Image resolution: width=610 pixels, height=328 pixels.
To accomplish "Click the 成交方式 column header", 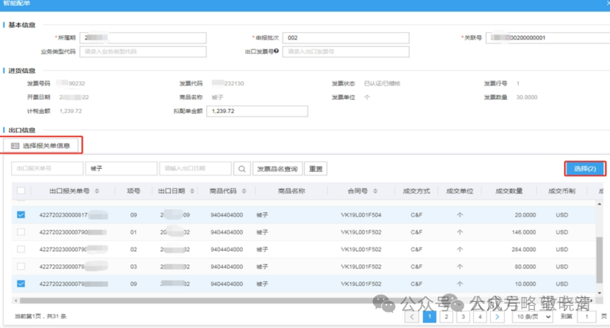I will click(416, 191).
